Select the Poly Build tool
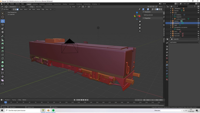Image resolution: width=200 pixels, height=113 pixels. click(3, 62)
